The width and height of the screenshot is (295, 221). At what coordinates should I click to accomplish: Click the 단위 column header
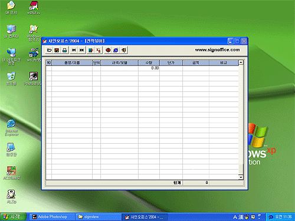tap(96, 63)
